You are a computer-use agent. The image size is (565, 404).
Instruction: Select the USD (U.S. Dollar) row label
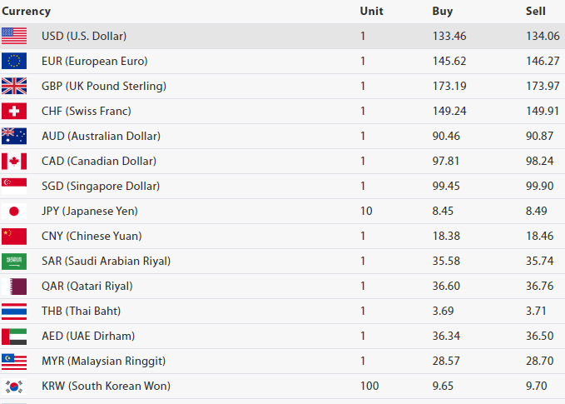click(84, 36)
